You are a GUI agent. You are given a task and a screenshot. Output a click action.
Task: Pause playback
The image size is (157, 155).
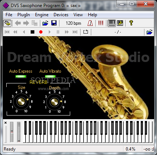[58, 32]
